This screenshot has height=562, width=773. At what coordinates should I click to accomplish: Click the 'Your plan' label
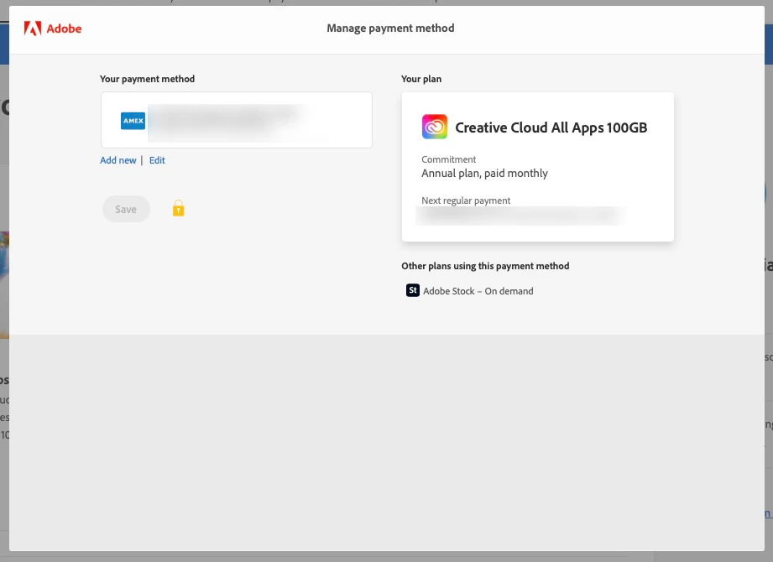point(421,79)
